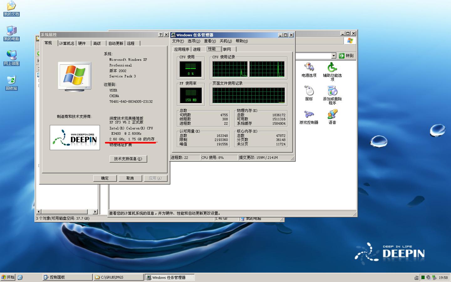Viewport: 451px width, 282px height.
Task: Click the 开始 Start button
Action: coord(8,277)
